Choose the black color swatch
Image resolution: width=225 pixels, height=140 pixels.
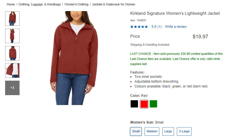134,104
